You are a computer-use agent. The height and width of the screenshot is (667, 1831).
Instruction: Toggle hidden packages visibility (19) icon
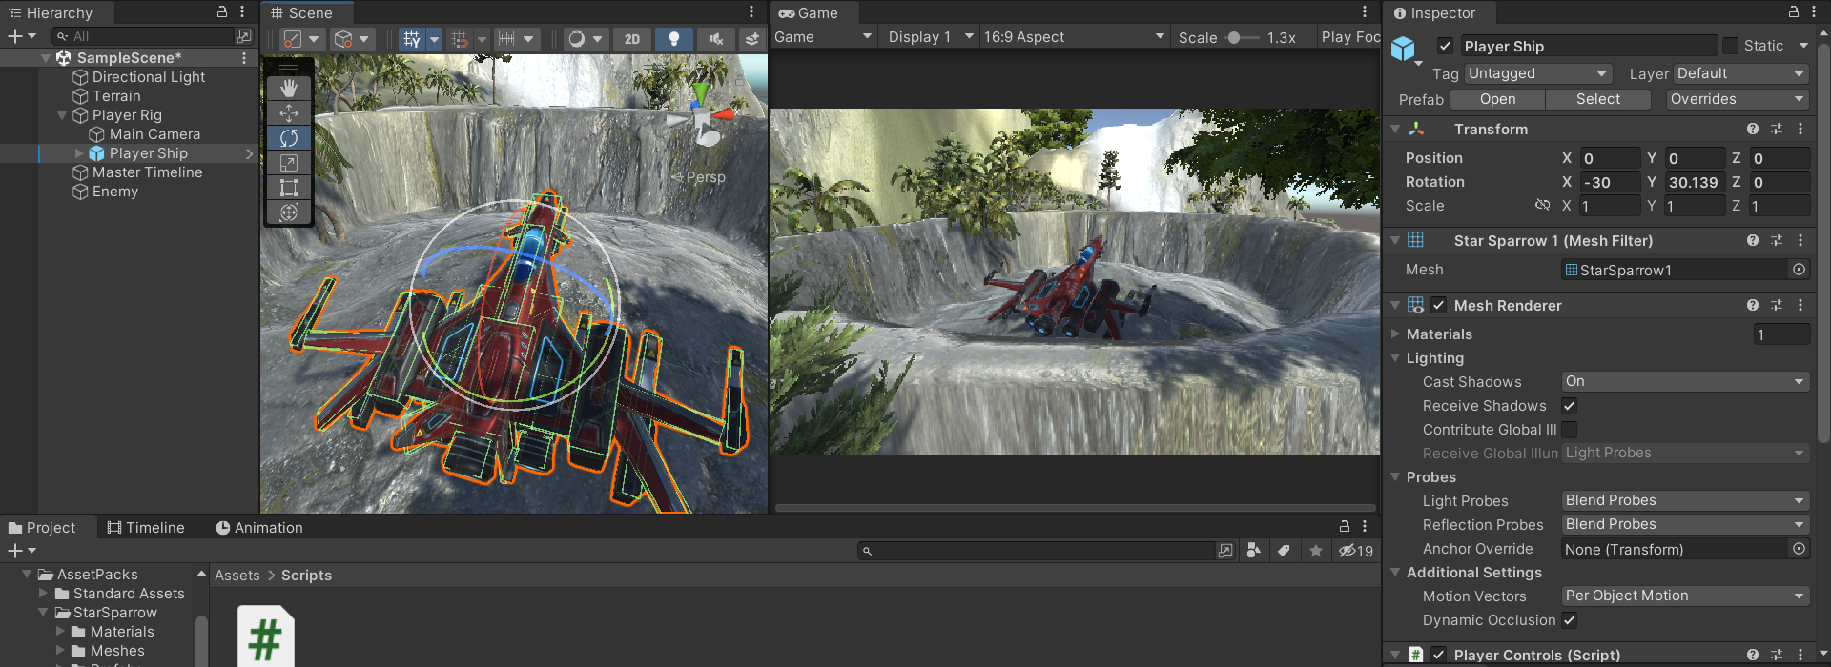pos(1355,551)
